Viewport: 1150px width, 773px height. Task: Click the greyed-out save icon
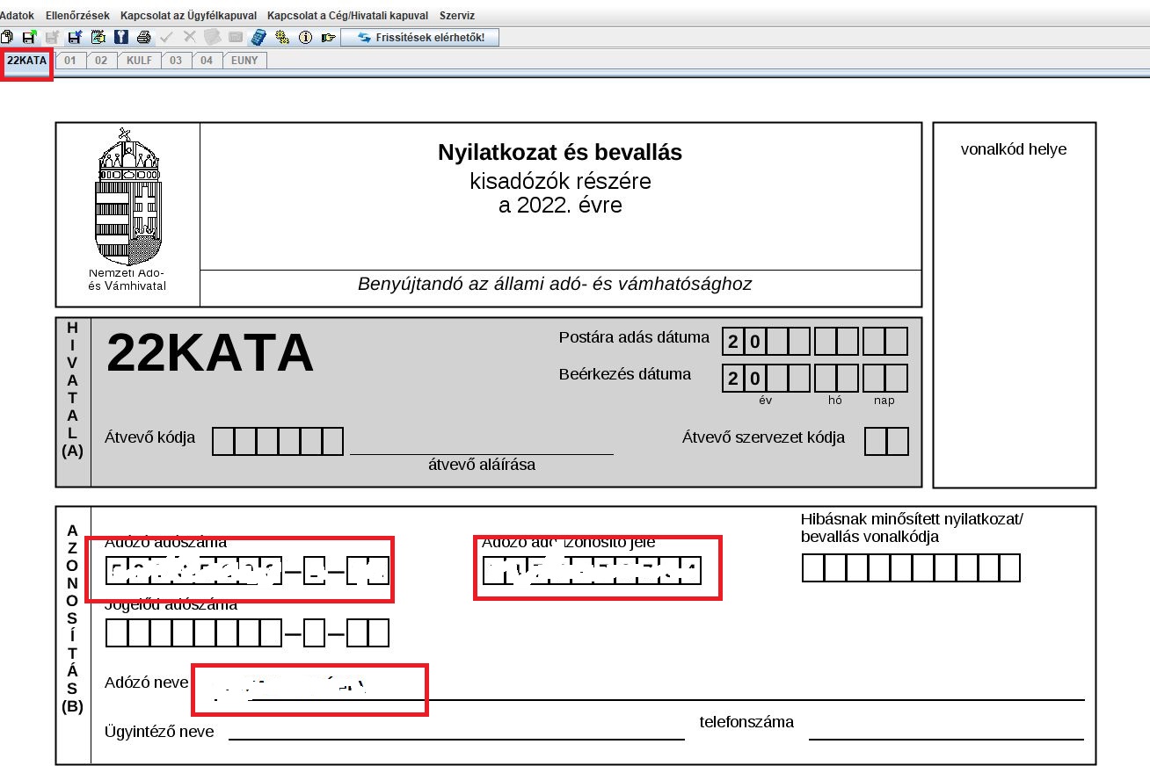(52, 37)
